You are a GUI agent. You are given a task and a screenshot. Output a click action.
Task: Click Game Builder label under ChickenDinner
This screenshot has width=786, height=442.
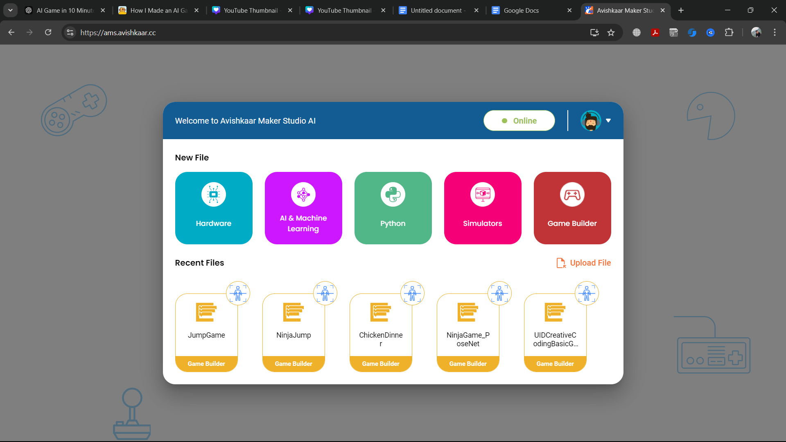pyautogui.click(x=381, y=364)
